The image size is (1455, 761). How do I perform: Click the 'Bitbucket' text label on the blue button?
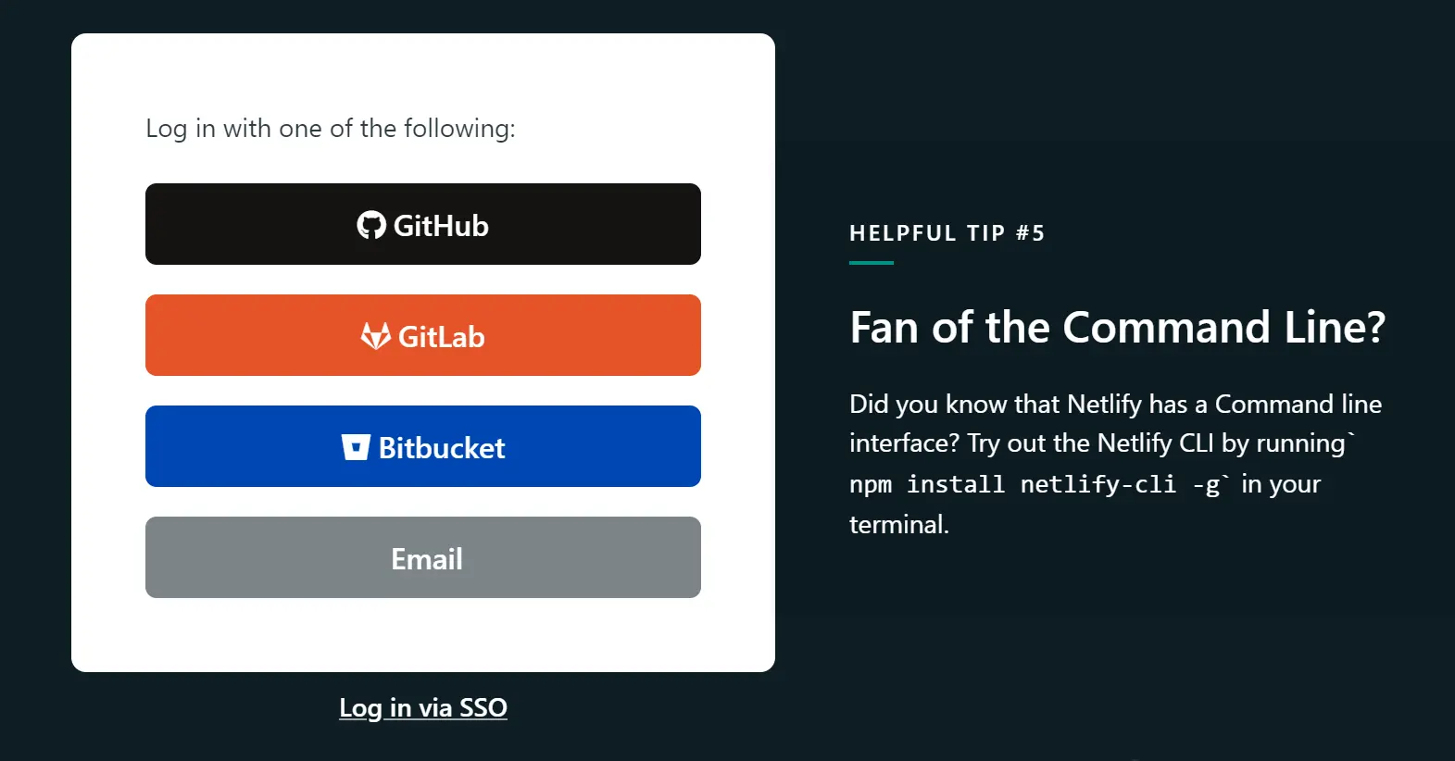click(442, 448)
